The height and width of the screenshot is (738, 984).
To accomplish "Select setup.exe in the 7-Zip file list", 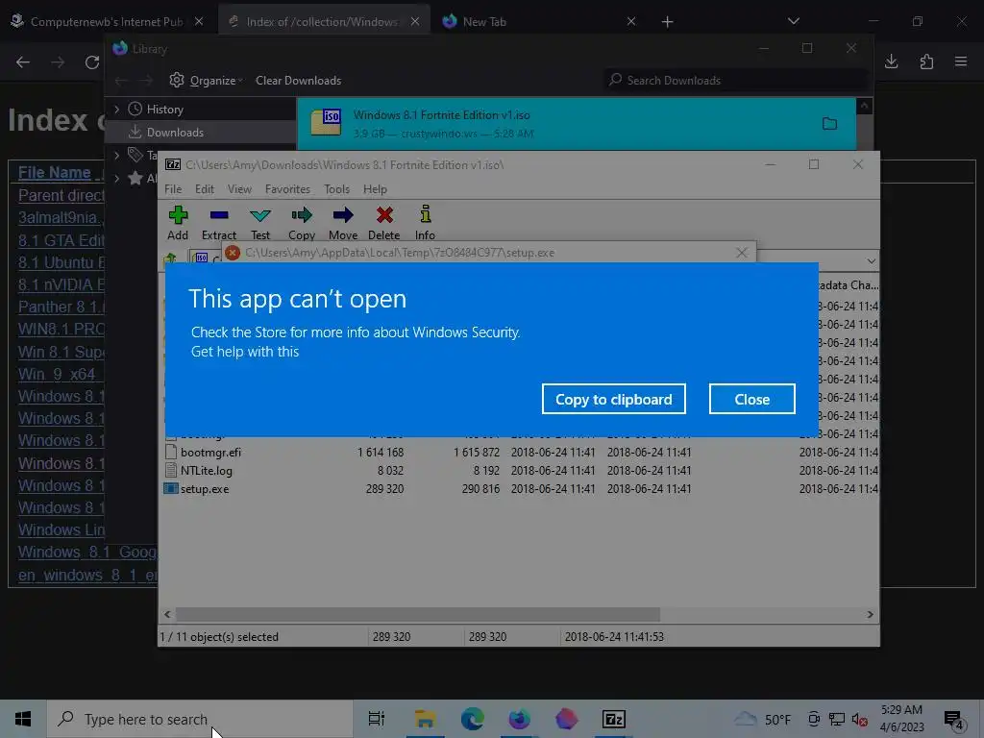I will (x=205, y=489).
